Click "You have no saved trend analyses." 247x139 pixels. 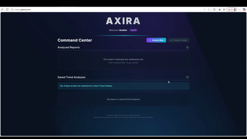tap(123, 99)
